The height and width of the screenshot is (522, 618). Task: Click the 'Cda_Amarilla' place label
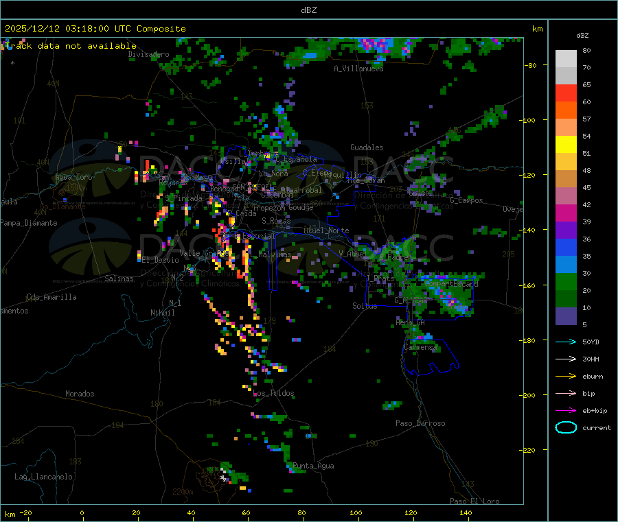pyautogui.click(x=51, y=297)
